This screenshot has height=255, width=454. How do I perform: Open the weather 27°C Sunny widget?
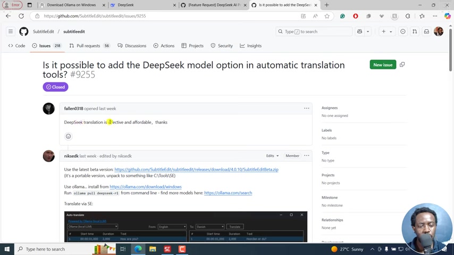347,249
